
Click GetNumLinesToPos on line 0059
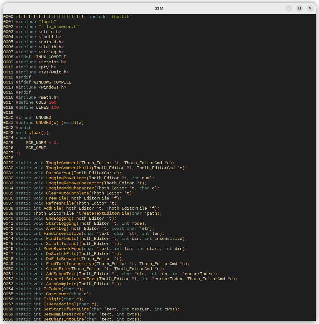click(64, 314)
